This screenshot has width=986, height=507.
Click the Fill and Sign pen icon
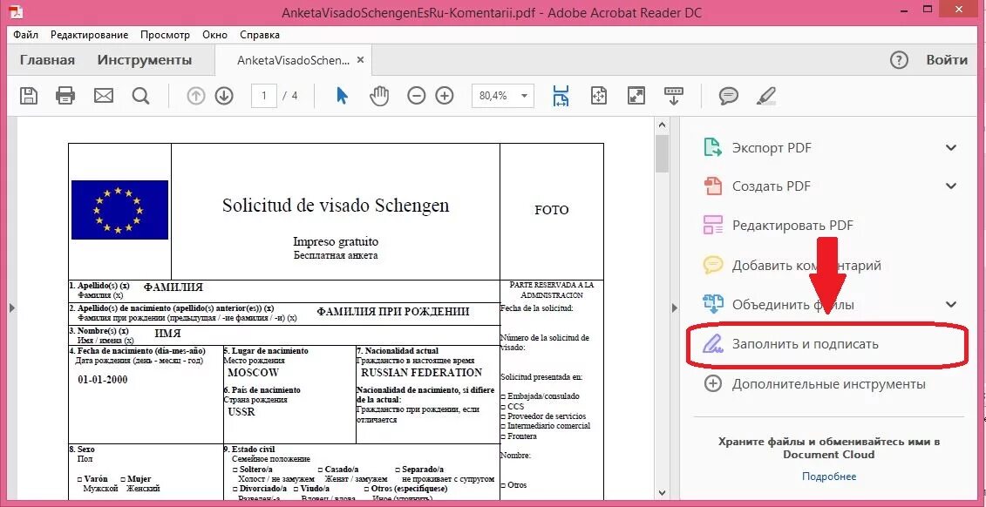pos(712,344)
